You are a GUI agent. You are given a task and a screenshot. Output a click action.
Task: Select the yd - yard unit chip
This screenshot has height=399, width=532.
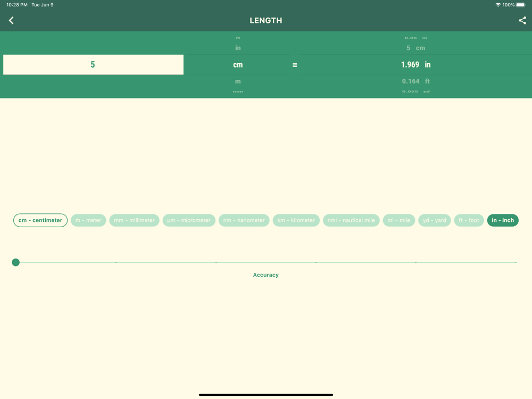point(434,220)
